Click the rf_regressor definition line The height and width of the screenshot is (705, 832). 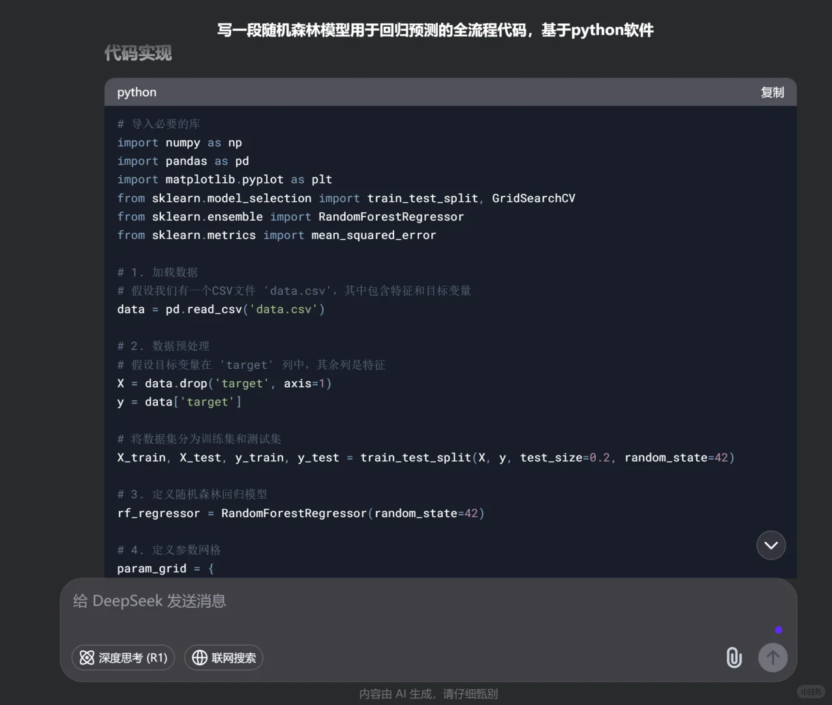click(301, 513)
